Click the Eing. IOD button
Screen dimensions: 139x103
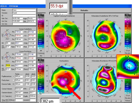[5, 100]
